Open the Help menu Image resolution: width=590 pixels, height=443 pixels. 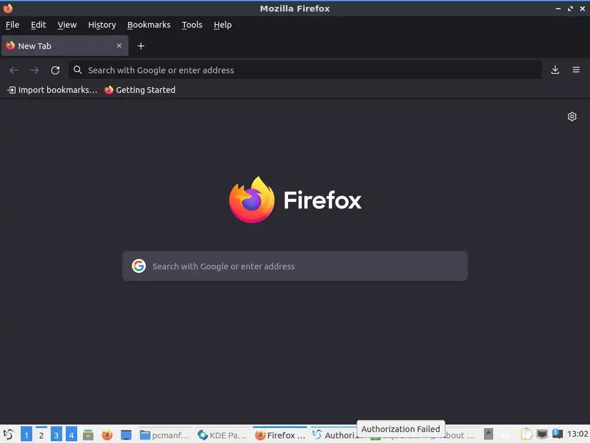point(222,25)
